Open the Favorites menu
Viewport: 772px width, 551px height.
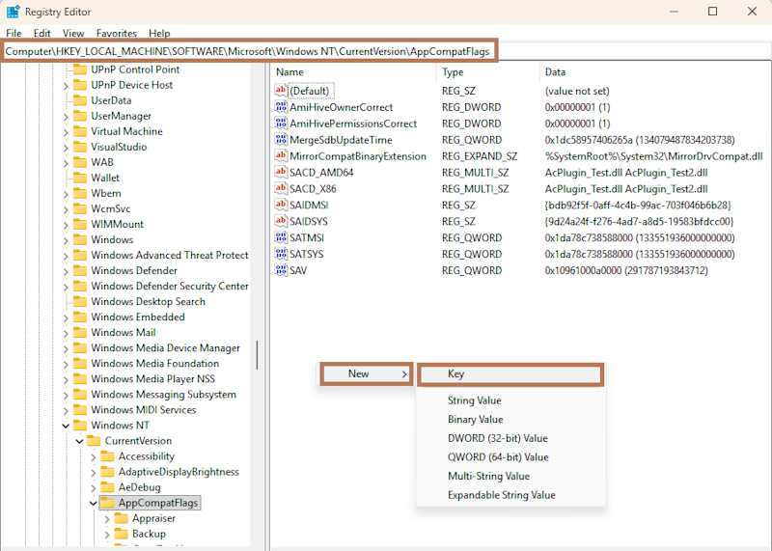[116, 33]
